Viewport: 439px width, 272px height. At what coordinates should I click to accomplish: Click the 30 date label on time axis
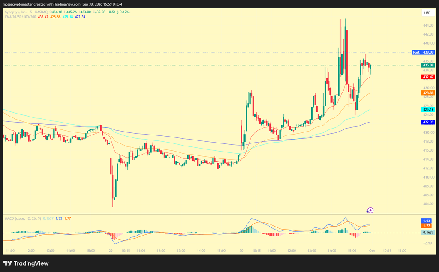click(241, 251)
